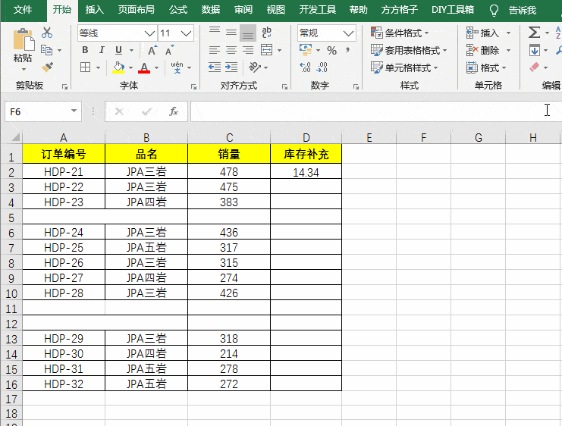
Task: Click the text orientation icon
Action: [255, 67]
